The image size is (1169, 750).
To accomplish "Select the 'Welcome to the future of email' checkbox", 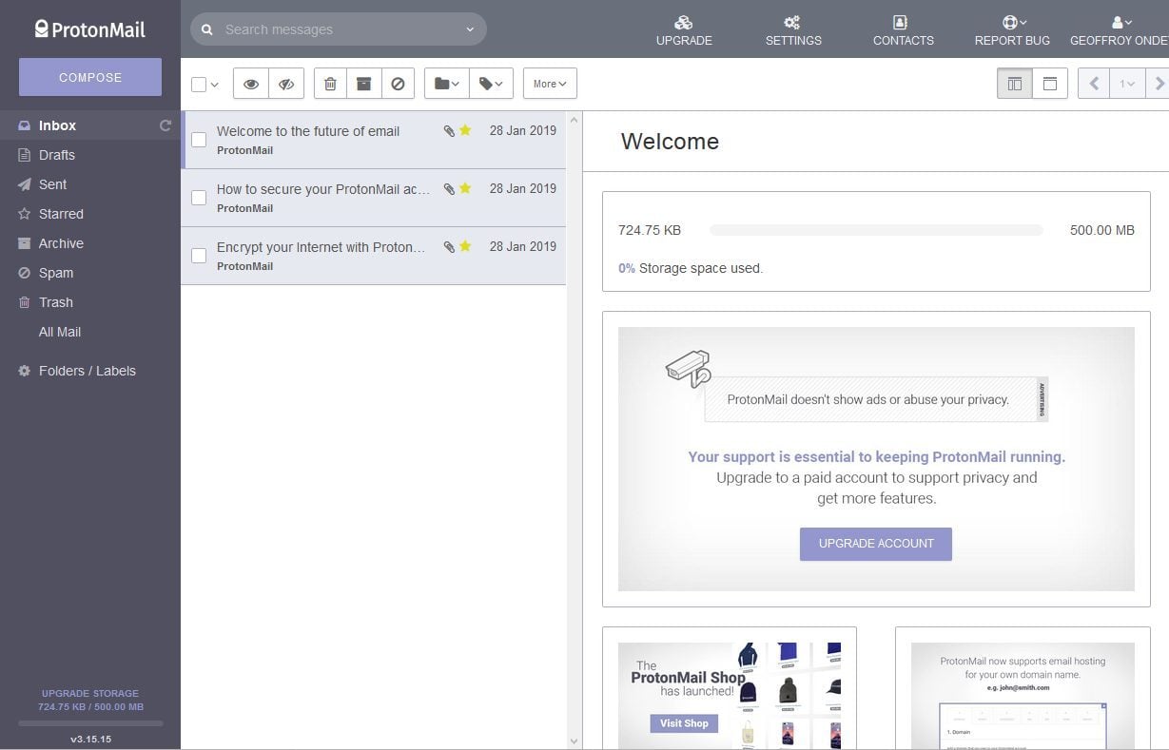I will (199, 140).
